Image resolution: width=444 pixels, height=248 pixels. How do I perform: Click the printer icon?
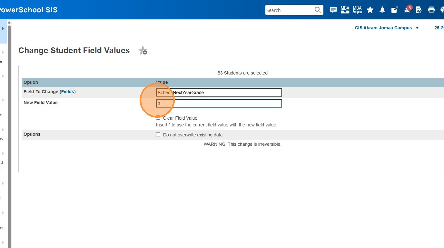[x=431, y=10]
